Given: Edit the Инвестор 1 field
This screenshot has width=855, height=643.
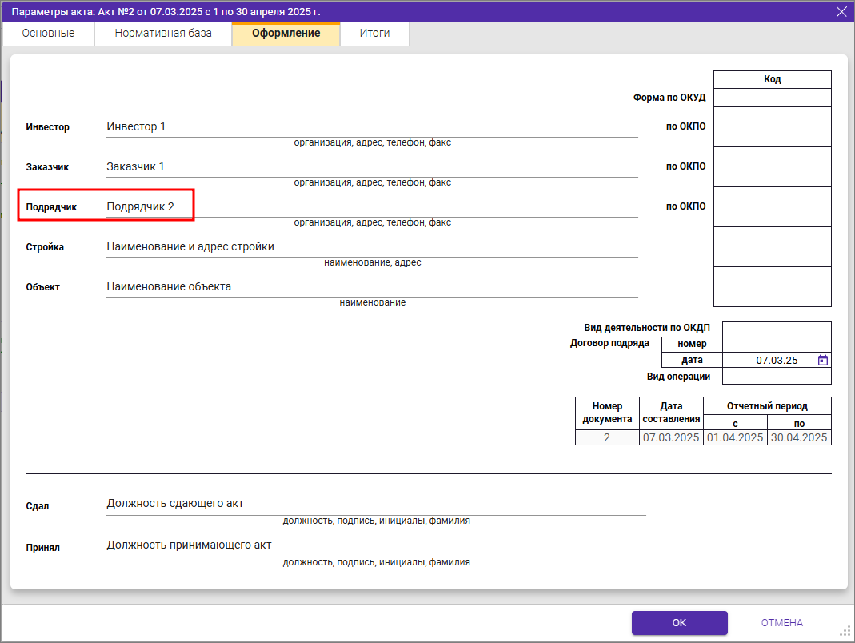Looking at the screenshot, I should click(371, 127).
